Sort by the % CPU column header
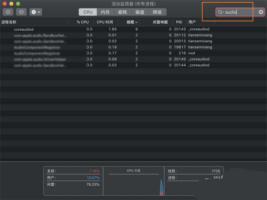 (x=82, y=22)
